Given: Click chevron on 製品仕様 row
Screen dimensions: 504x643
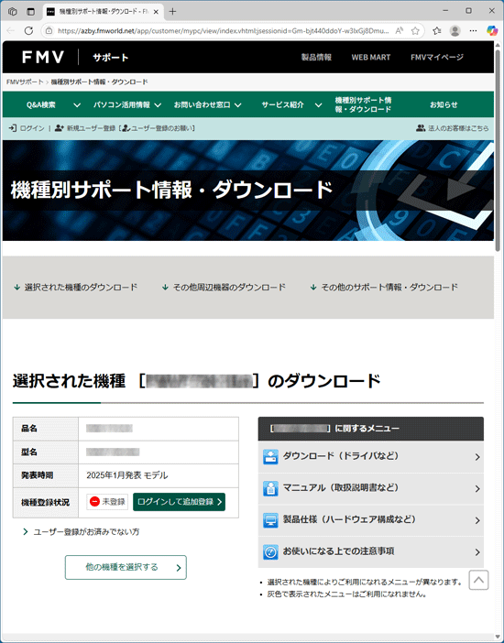Looking at the screenshot, I should tap(477, 520).
